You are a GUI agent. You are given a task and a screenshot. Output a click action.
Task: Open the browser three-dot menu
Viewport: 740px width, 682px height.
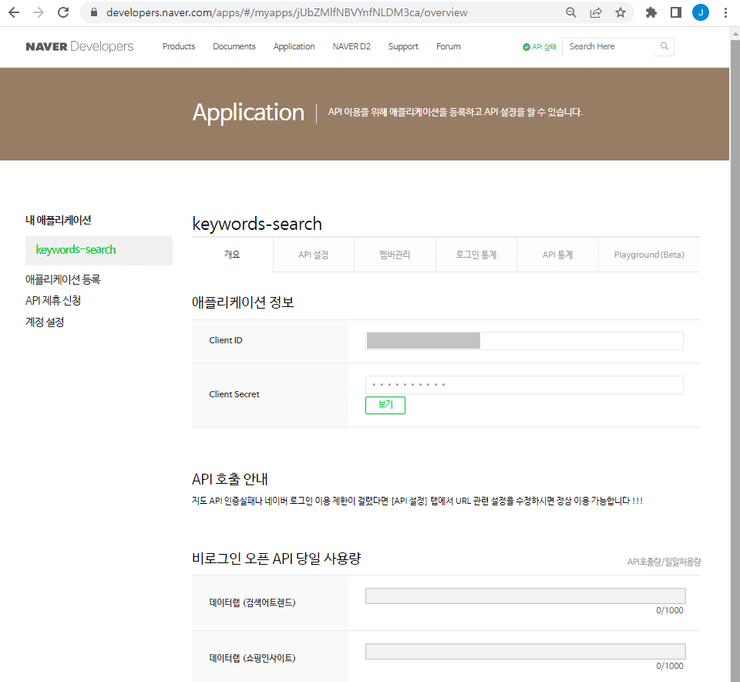tap(725, 12)
